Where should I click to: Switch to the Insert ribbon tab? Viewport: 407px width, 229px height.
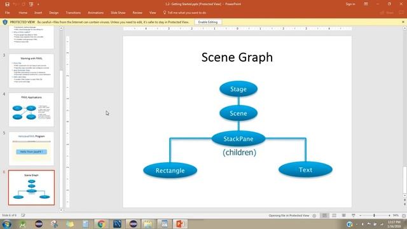point(38,13)
